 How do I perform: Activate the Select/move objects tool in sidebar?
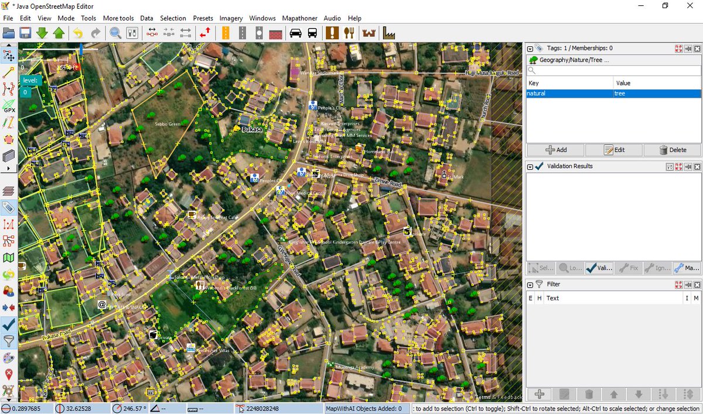(9, 56)
